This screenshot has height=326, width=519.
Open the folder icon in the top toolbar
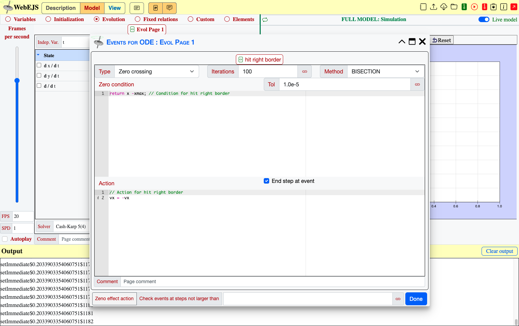tap(454, 7)
